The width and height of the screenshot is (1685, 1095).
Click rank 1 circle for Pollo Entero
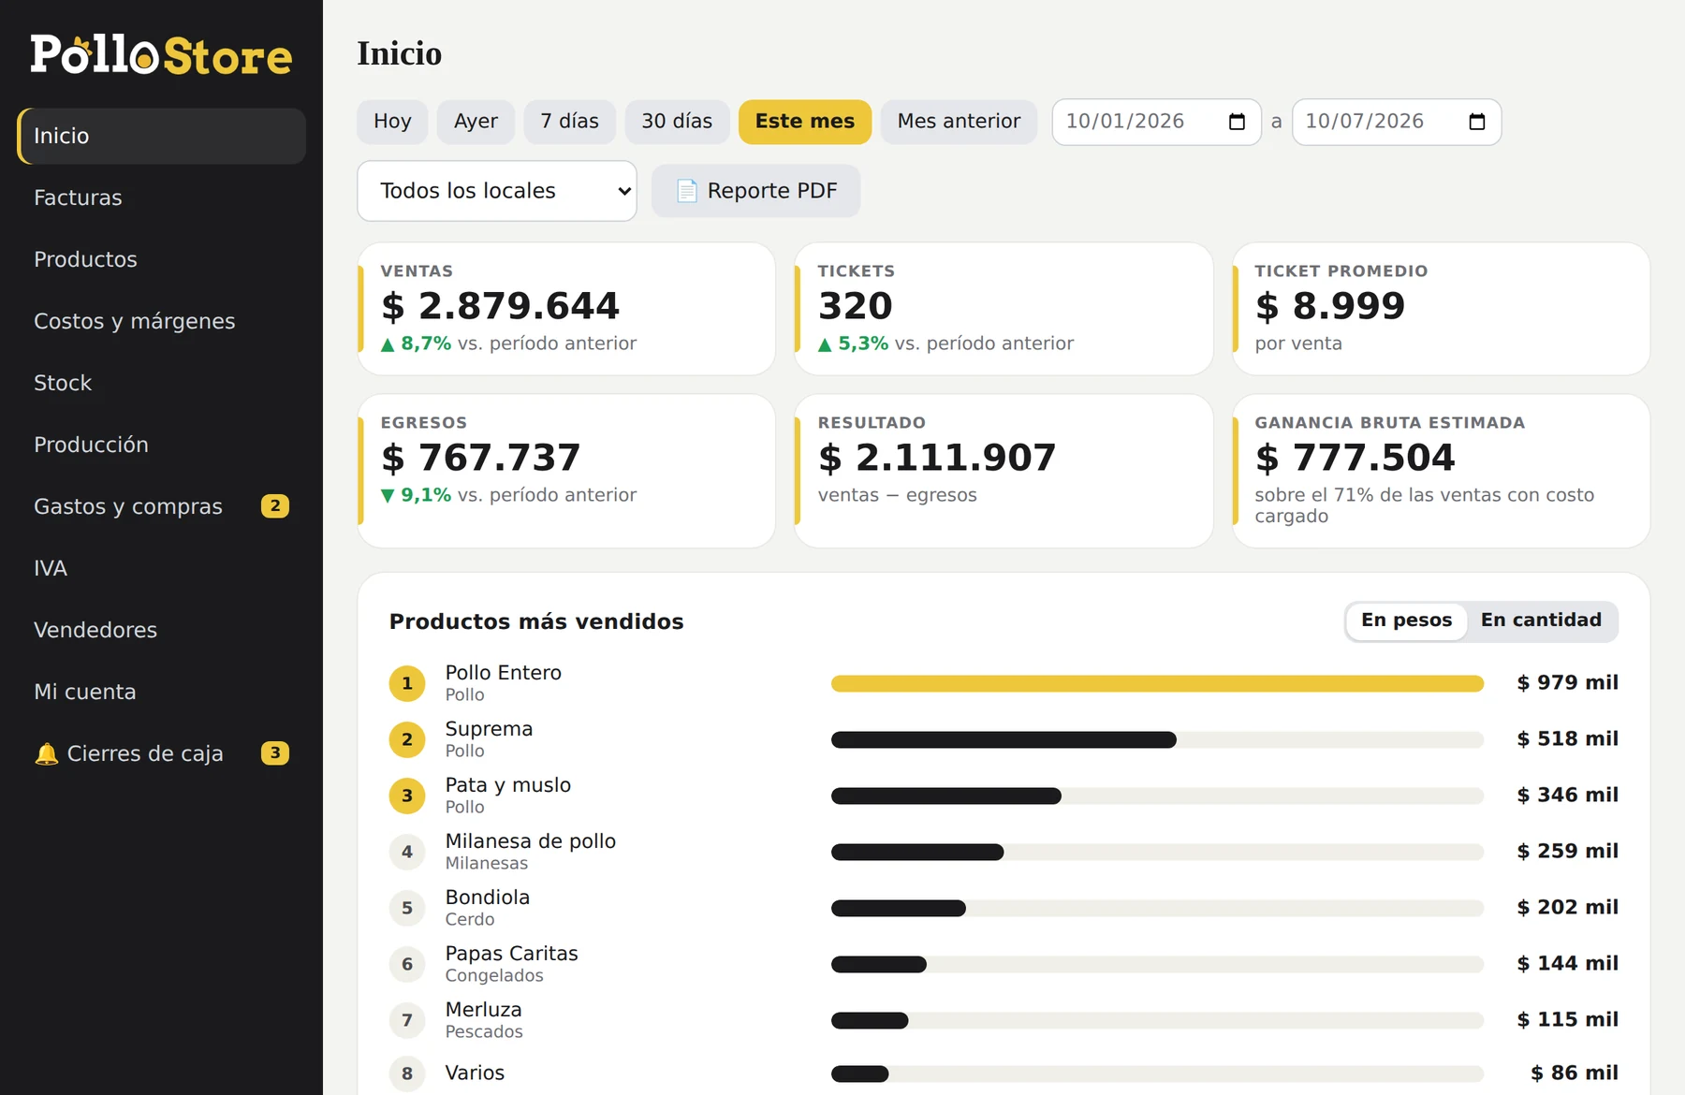tap(407, 683)
